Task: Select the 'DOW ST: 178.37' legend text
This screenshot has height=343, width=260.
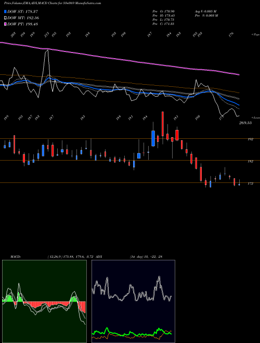Action: [x=23, y=11]
